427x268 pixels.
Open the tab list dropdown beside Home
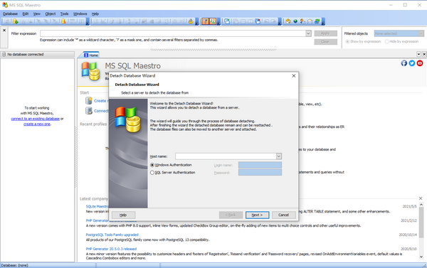pyautogui.click(x=419, y=54)
